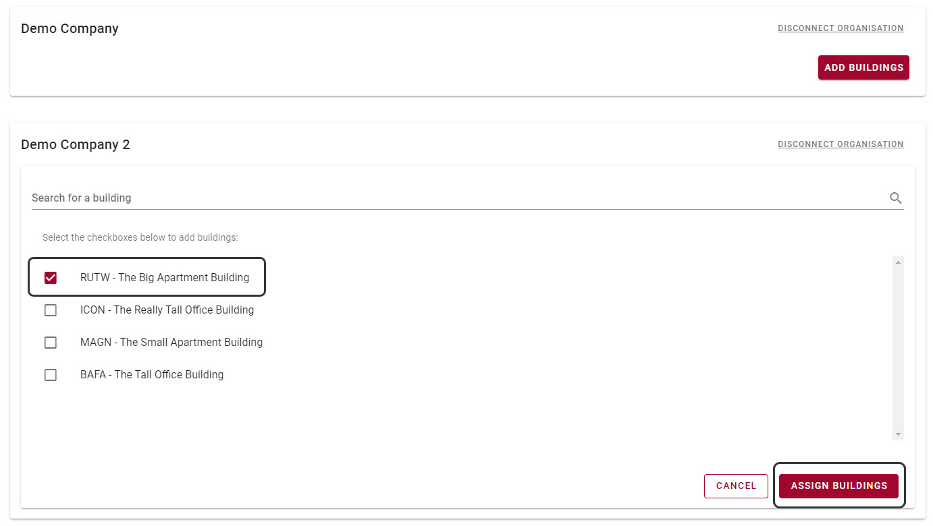
Task: Click the search magnifier icon
Action: pos(895,198)
